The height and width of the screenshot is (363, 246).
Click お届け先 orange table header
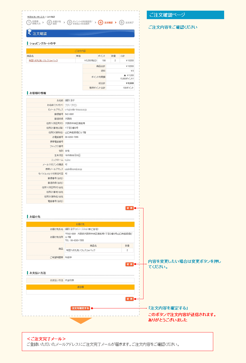click(x=80, y=224)
